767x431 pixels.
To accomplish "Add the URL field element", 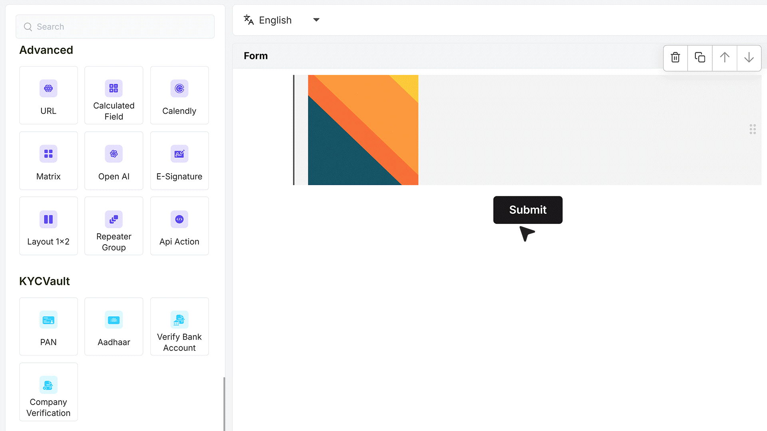I will click(x=48, y=95).
